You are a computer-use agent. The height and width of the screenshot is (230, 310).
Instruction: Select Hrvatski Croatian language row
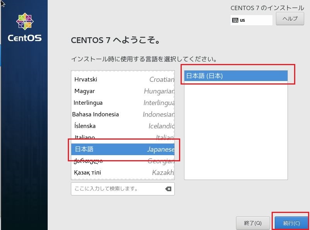[123, 80]
